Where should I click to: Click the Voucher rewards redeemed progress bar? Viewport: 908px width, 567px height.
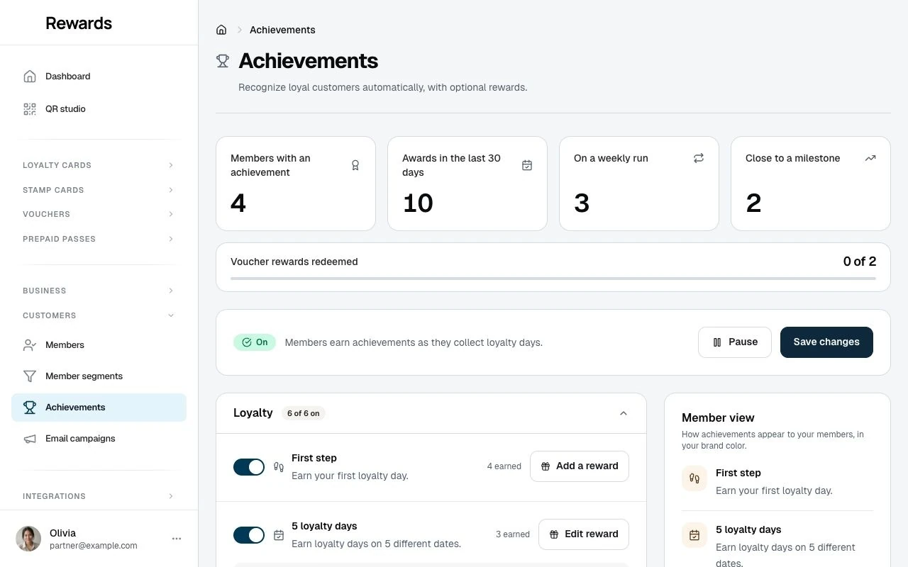(x=553, y=279)
